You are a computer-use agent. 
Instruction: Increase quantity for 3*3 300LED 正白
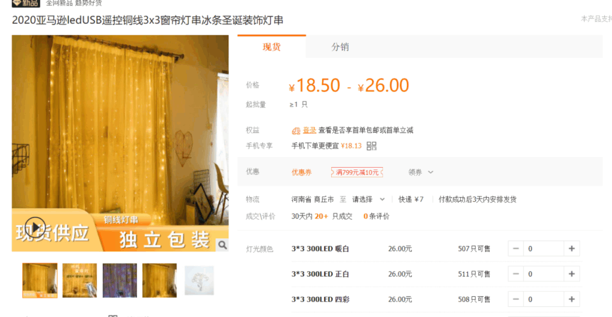571,274
